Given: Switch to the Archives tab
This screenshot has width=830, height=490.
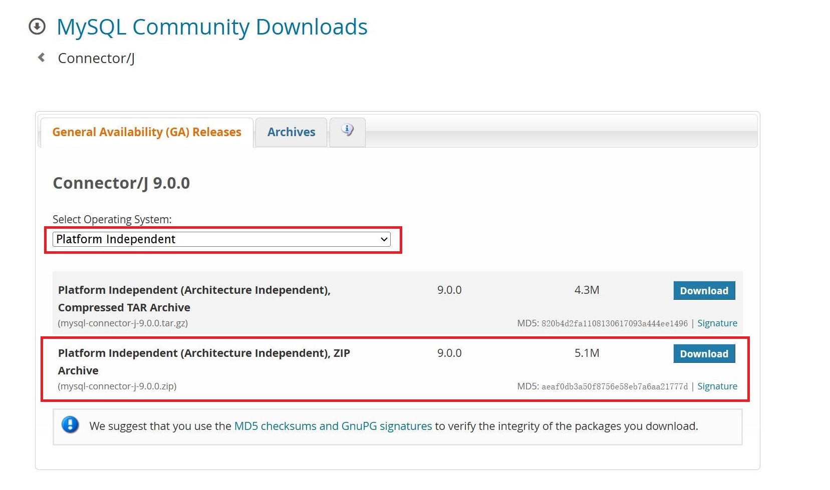Looking at the screenshot, I should click(x=291, y=132).
